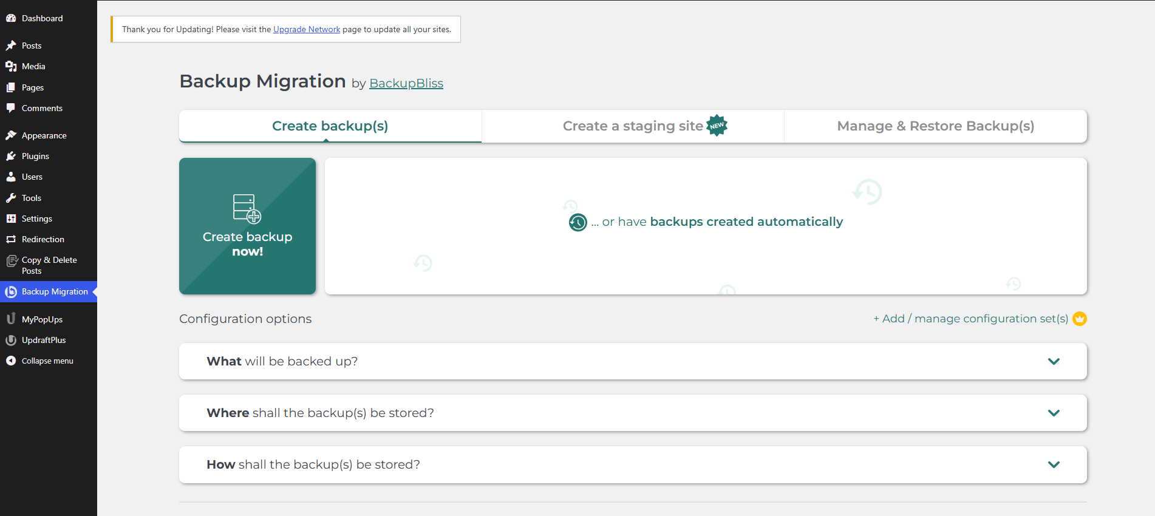Click the premium crown icon
This screenshot has width=1155, height=516.
click(1079, 319)
